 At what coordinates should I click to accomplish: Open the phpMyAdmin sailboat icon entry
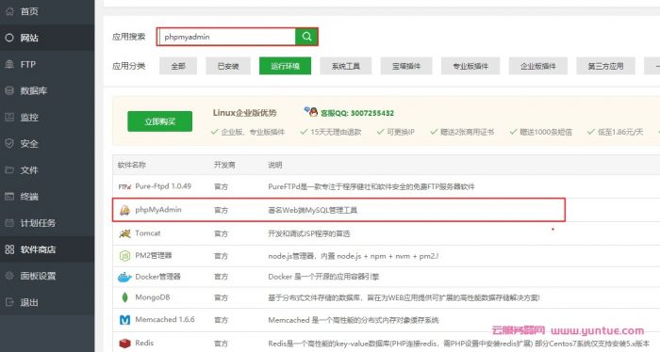coord(124,210)
